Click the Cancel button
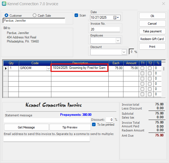This screenshot has width=169, height=163. coord(152,24)
